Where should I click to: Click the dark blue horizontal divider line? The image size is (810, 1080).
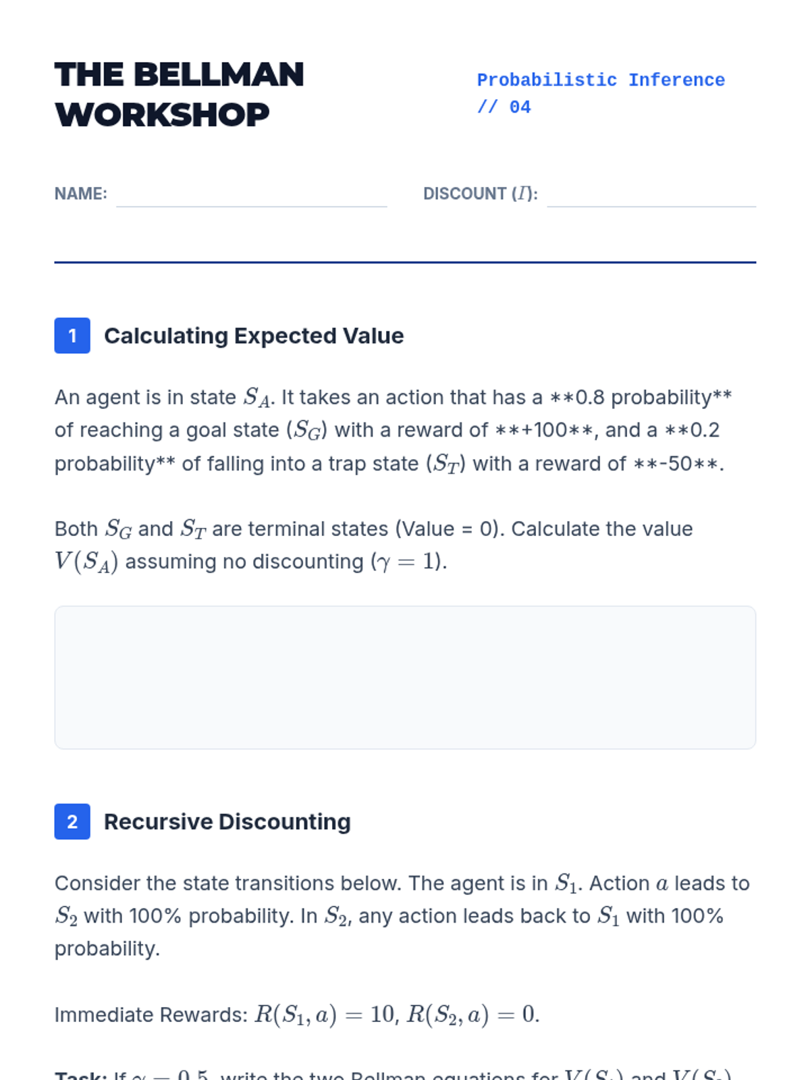(405, 262)
